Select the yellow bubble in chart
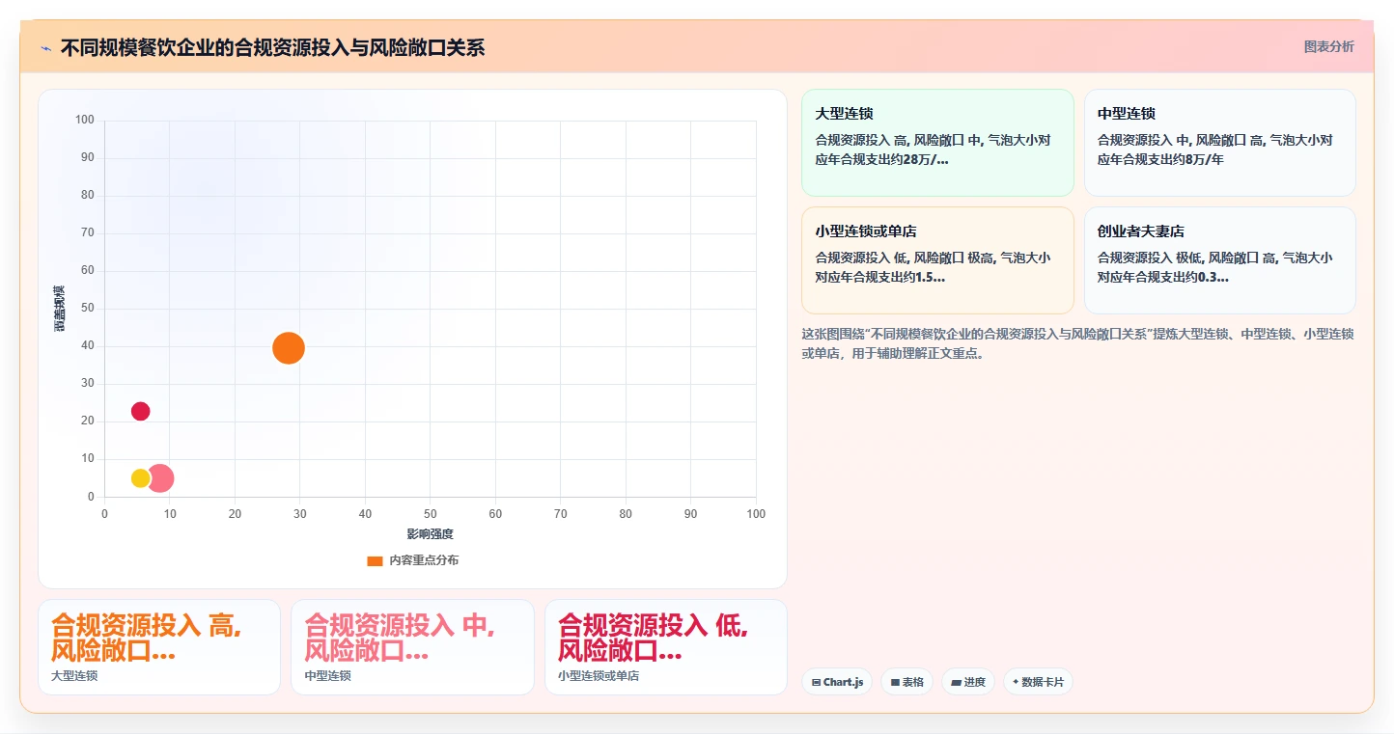The height and width of the screenshot is (734, 1394). tap(141, 478)
